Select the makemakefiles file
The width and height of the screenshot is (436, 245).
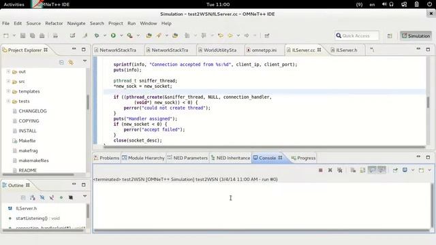(x=33, y=161)
